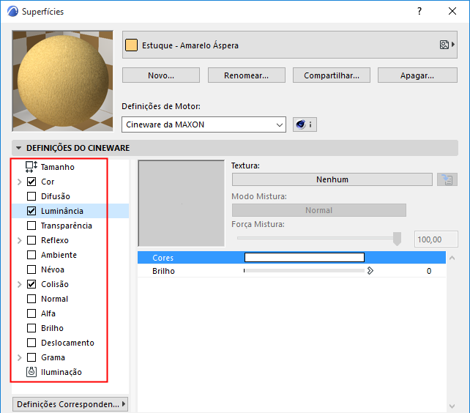This screenshot has width=470, height=413.
Task: Select the Ambiente channel label
Action: click(59, 255)
